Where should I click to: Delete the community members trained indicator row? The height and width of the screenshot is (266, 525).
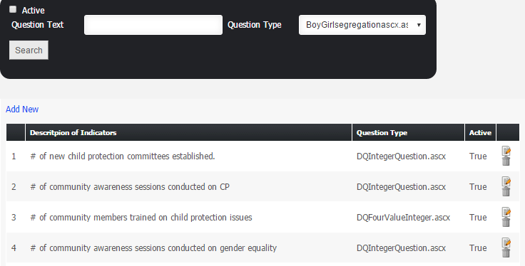[506, 223]
